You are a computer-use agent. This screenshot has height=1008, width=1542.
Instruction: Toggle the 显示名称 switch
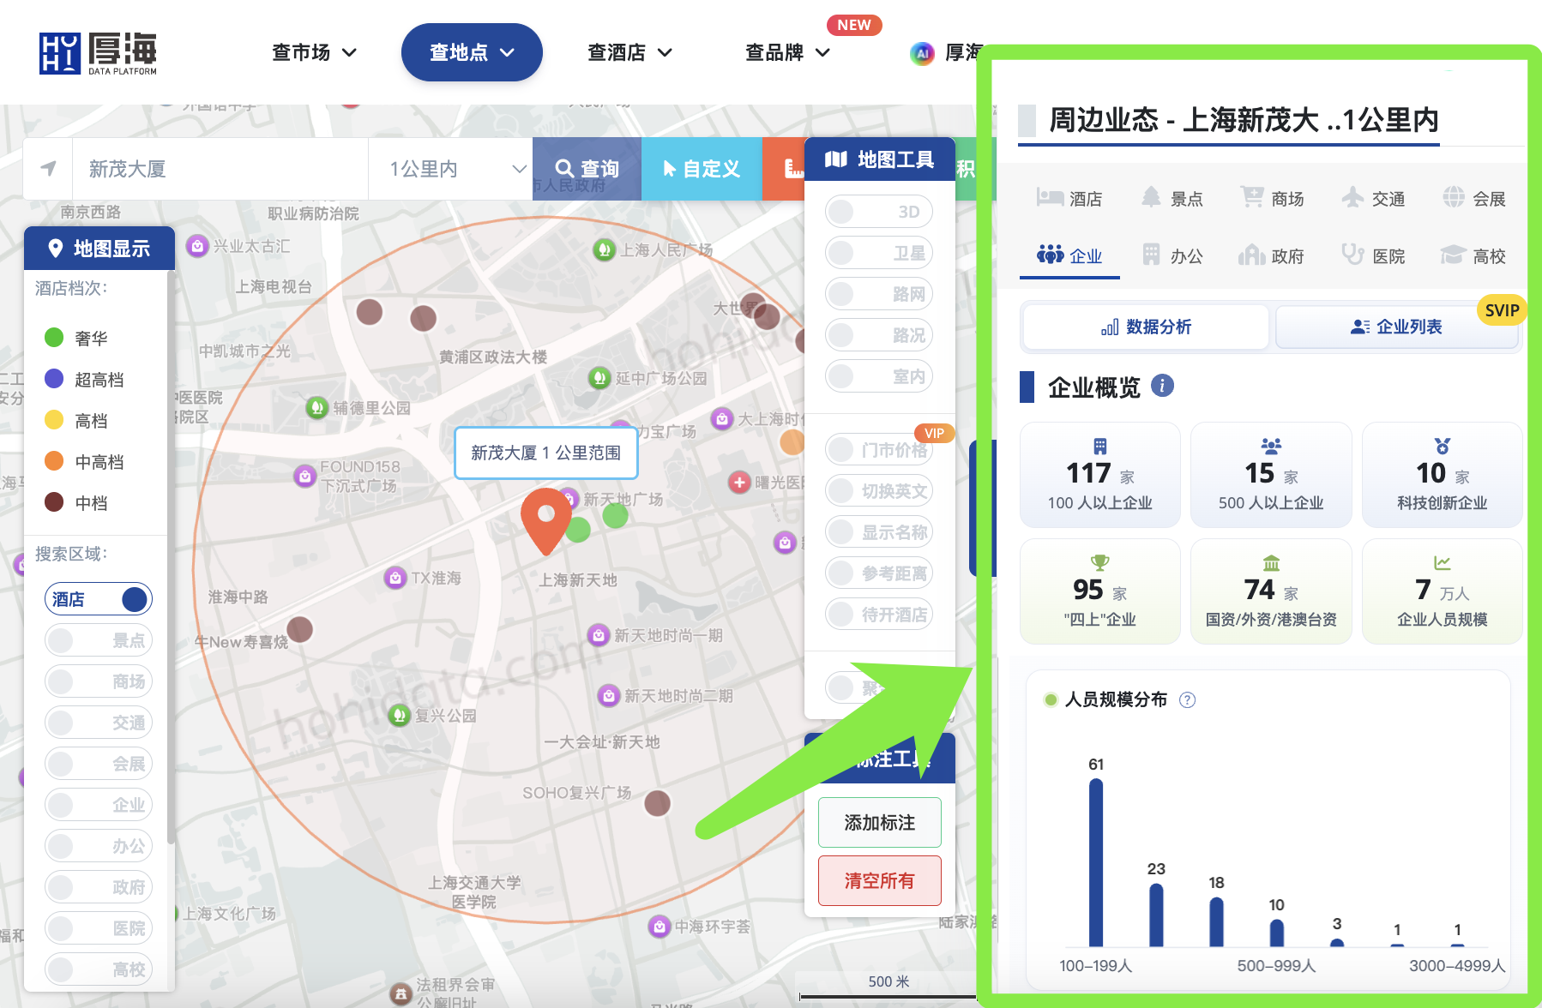point(879,532)
